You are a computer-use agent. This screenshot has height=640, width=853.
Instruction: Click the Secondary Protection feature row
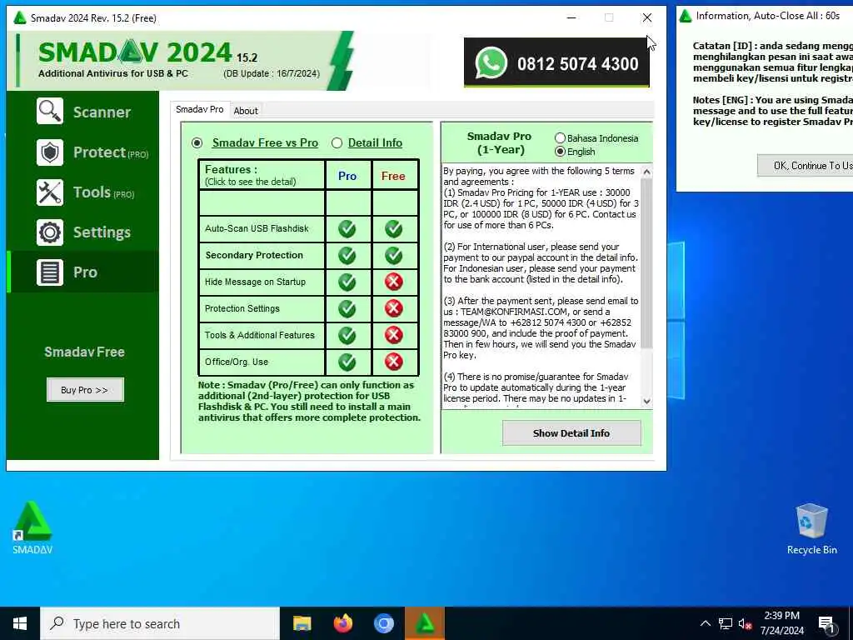(262, 255)
